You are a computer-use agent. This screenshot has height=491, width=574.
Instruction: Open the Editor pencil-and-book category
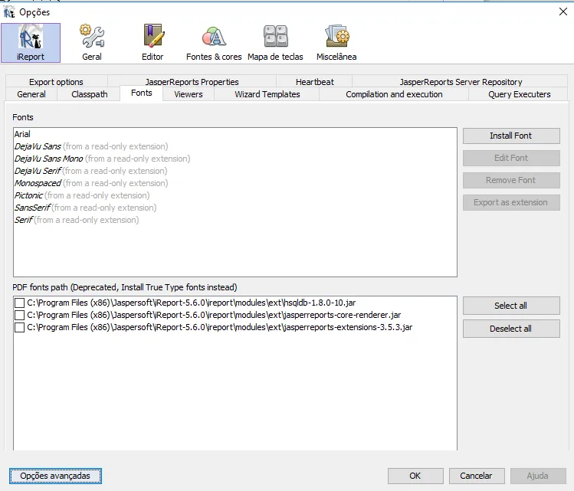coord(153,43)
